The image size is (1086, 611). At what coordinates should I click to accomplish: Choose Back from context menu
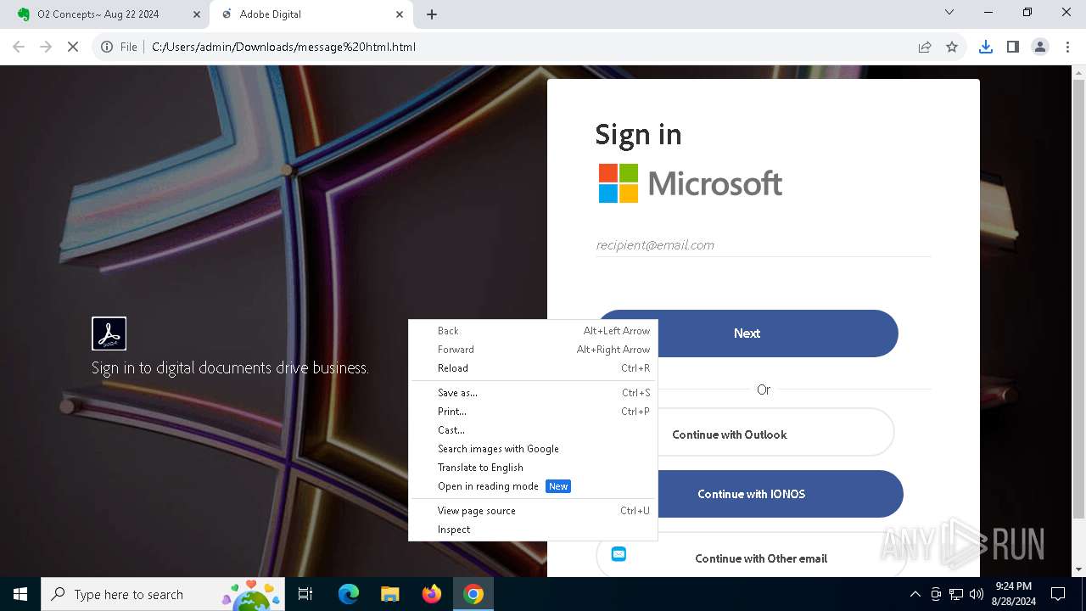click(x=533, y=331)
